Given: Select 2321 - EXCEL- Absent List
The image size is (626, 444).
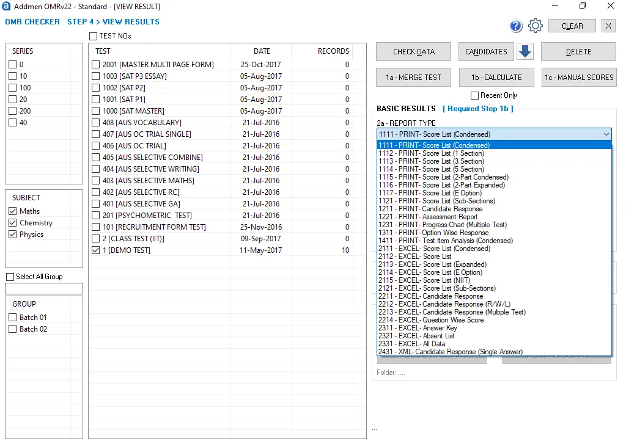Looking at the screenshot, I should point(494,336).
